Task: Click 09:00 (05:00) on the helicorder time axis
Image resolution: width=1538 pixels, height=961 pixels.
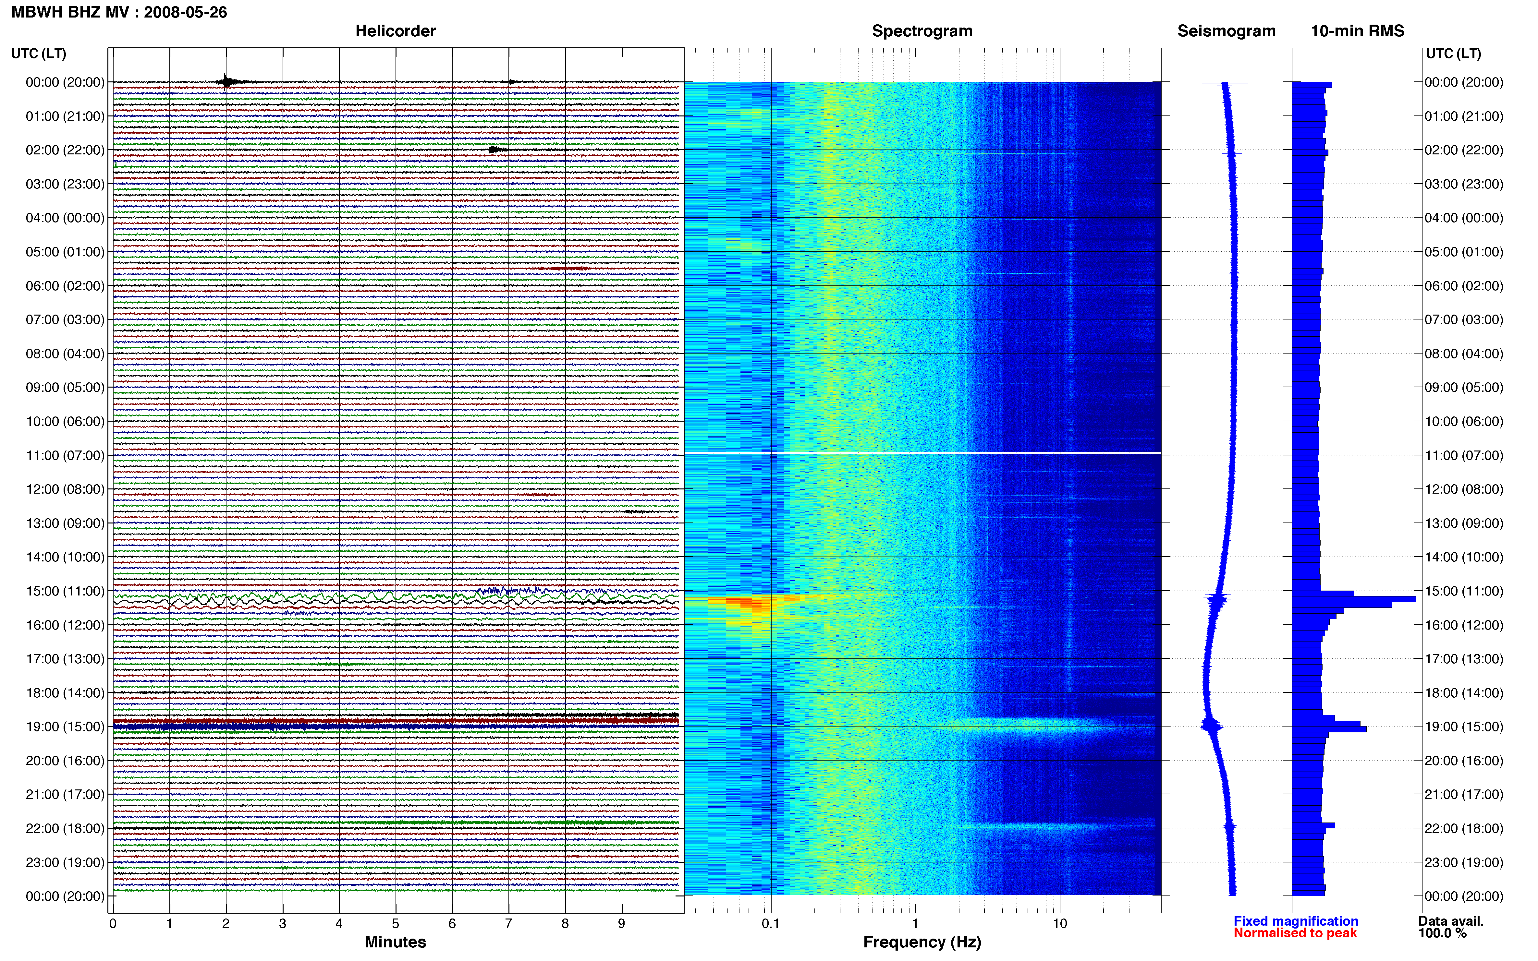Action: click(65, 388)
